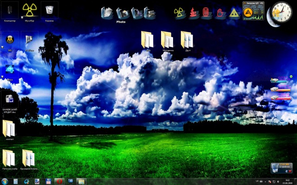Open the recycle bin gadget icon
The image size is (297, 185).
(x=275, y=167)
